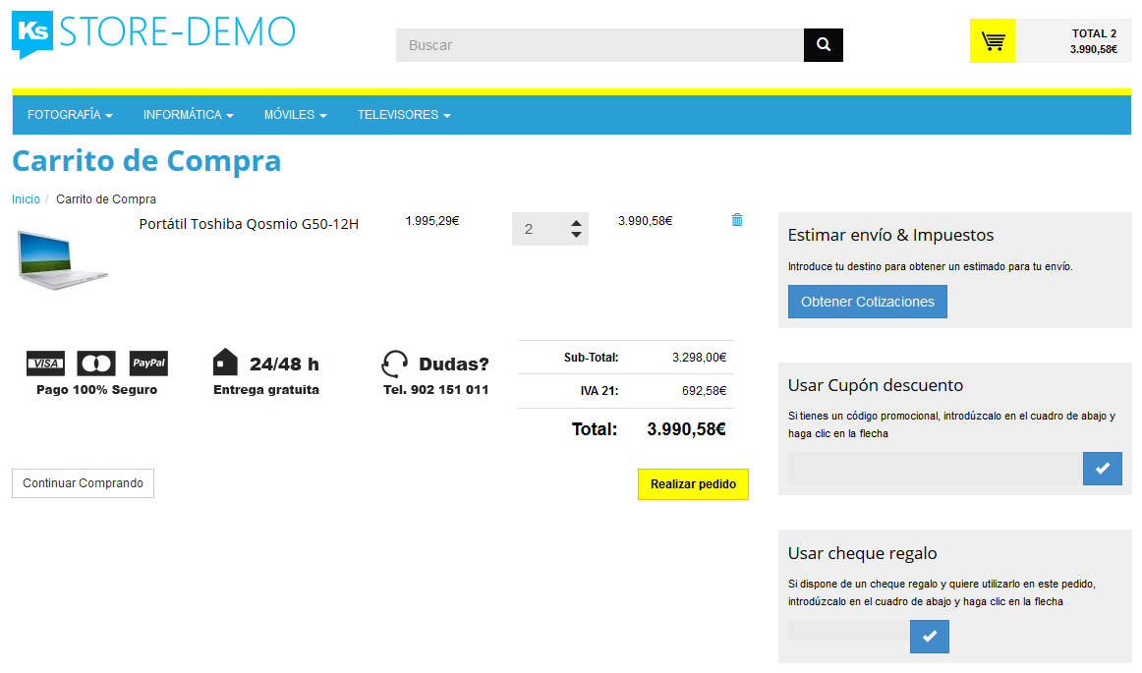Image resolution: width=1142 pixels, height=673 pixels.
Task: Expand the Informática menu
Action: (x=188, y=115)
